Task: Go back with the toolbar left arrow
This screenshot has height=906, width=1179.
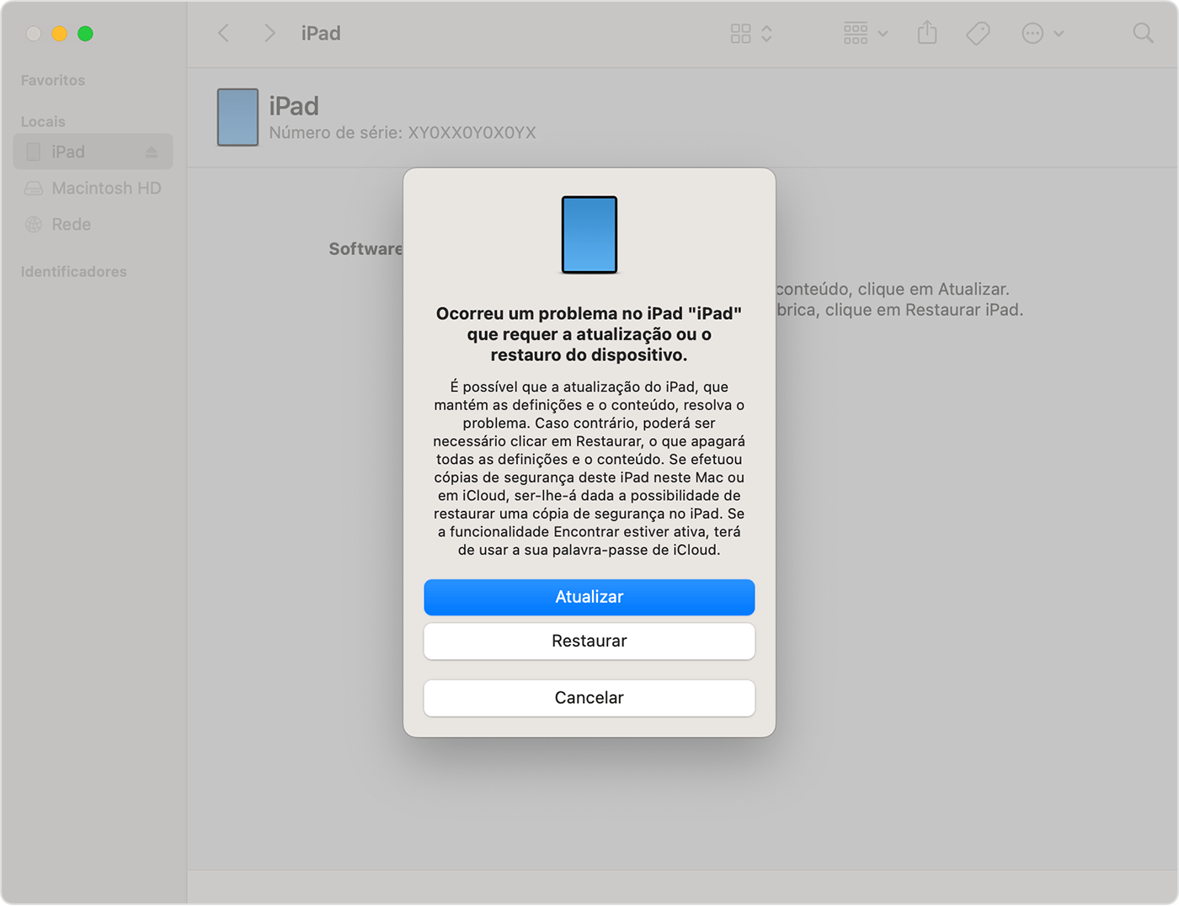Action: click(224, 33)
